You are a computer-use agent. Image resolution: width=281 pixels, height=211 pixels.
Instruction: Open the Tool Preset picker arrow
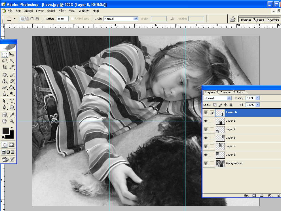[14, 19]
